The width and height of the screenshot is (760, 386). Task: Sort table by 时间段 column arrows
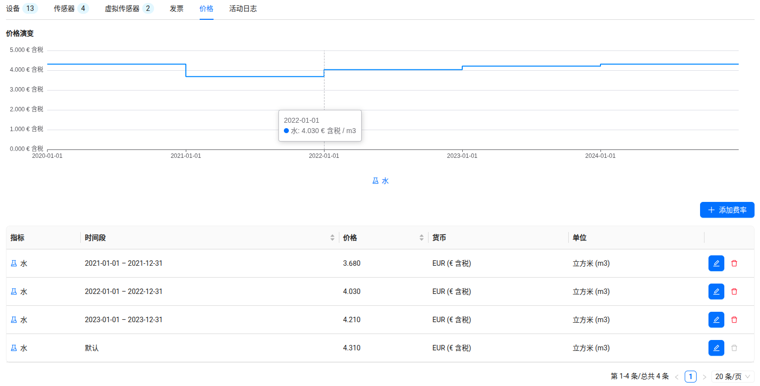click(332, 238)
